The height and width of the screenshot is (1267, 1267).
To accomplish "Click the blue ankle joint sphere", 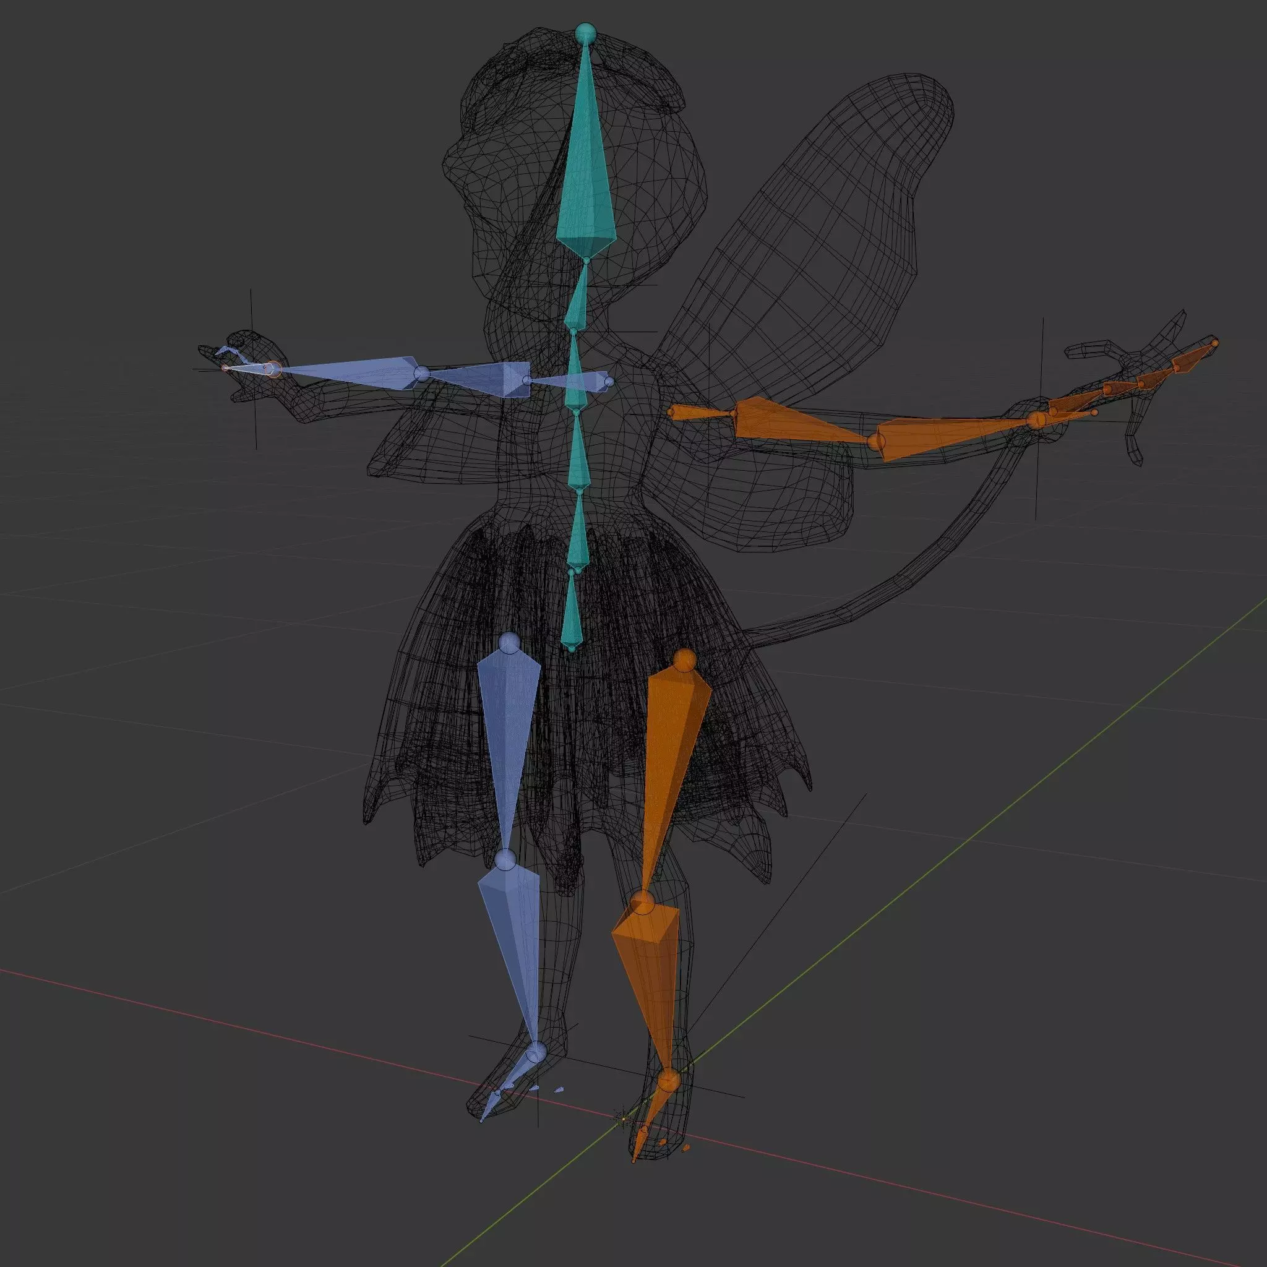I will tap(536, 1053).
